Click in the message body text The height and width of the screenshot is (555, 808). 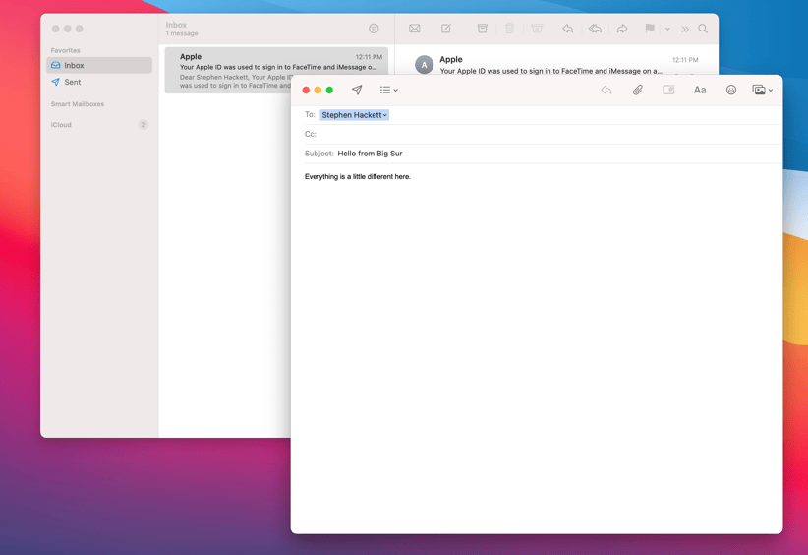[358, 176]
